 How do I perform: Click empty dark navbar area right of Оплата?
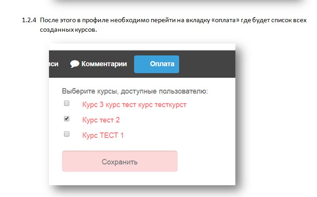point(207,64)
